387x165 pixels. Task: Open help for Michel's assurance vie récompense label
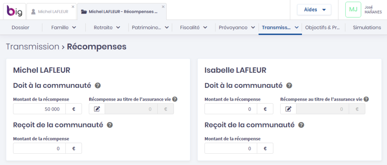point(175,99)
